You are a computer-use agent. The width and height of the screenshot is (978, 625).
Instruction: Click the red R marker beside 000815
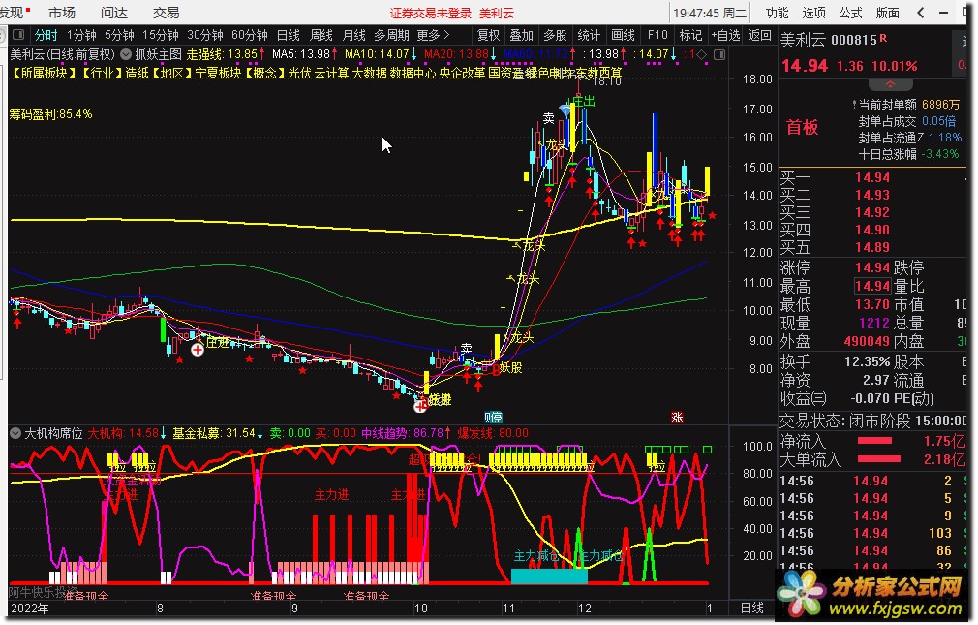[883, 38]
